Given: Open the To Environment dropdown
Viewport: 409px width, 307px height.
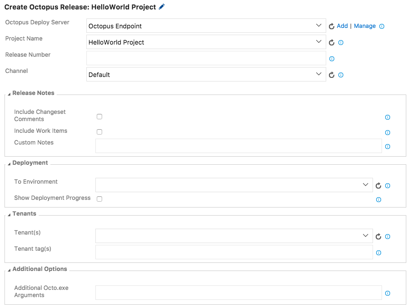Looking at the screenshot, I should tap(234, 185).
